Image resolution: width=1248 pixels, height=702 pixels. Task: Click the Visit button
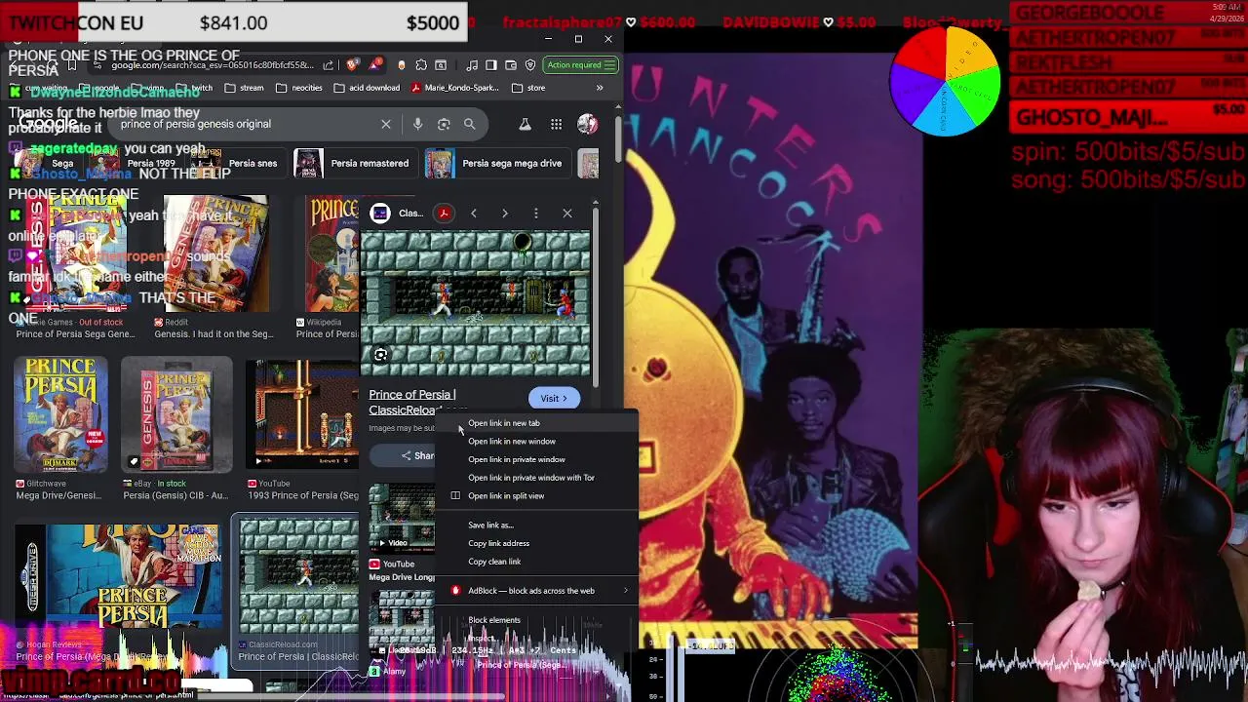tap(554, 398)
